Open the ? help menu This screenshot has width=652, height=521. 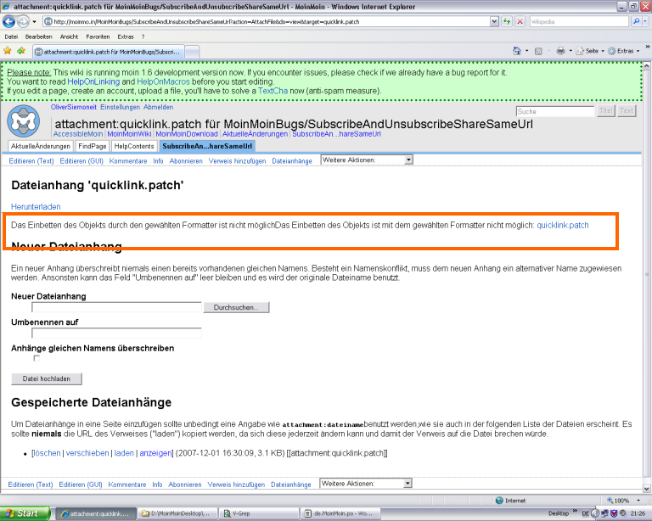[143, 36]
